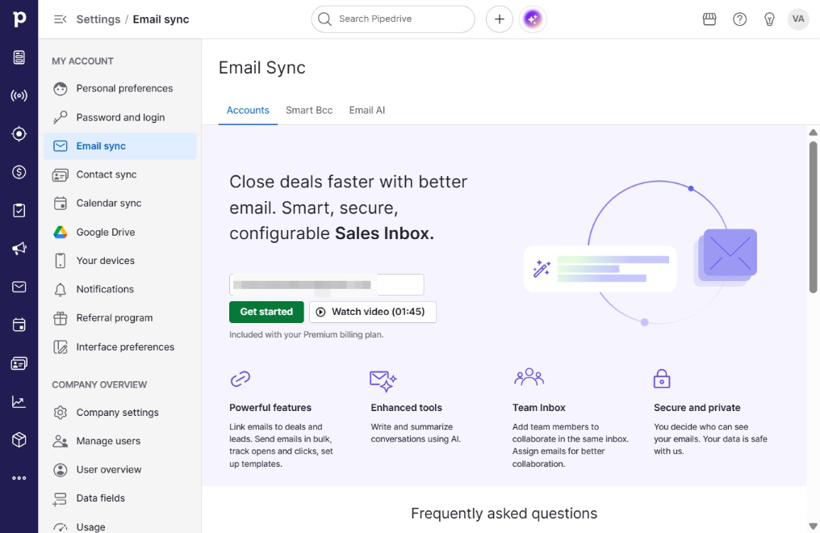Click Settings in the breadcrumb
This screenshot has height=533, width=820.
click(x=98, y=19)
